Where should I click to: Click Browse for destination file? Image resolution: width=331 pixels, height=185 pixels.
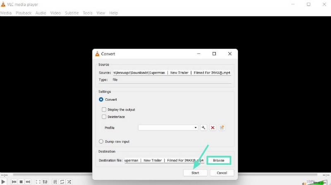(x=219, y=160)
